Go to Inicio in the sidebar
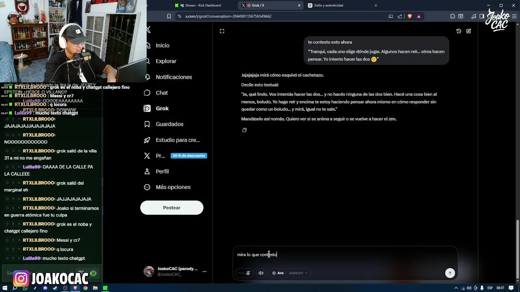 [162, 45]
